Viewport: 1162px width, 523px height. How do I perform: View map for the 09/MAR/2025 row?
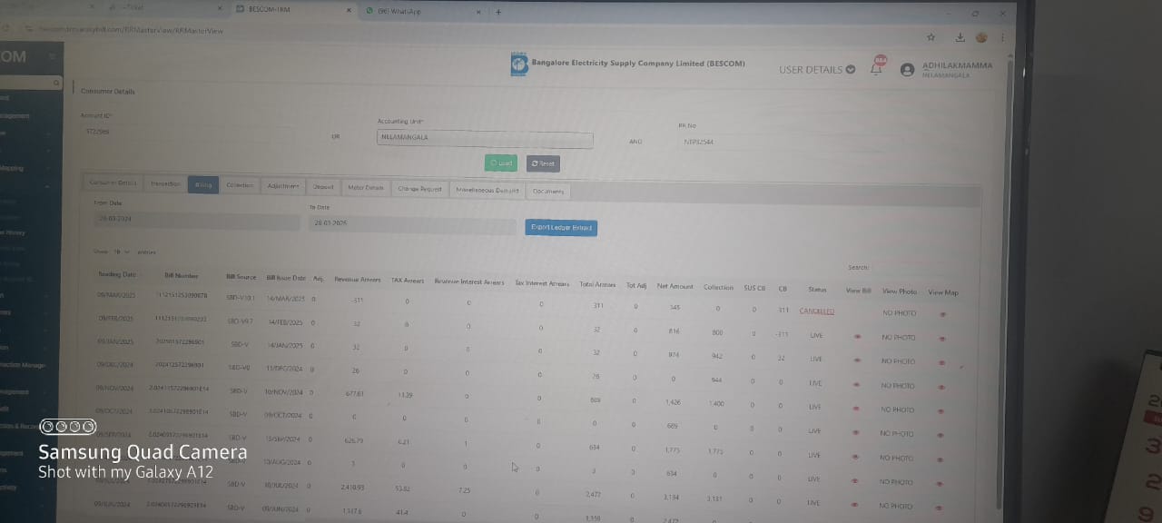coord(942,314)
